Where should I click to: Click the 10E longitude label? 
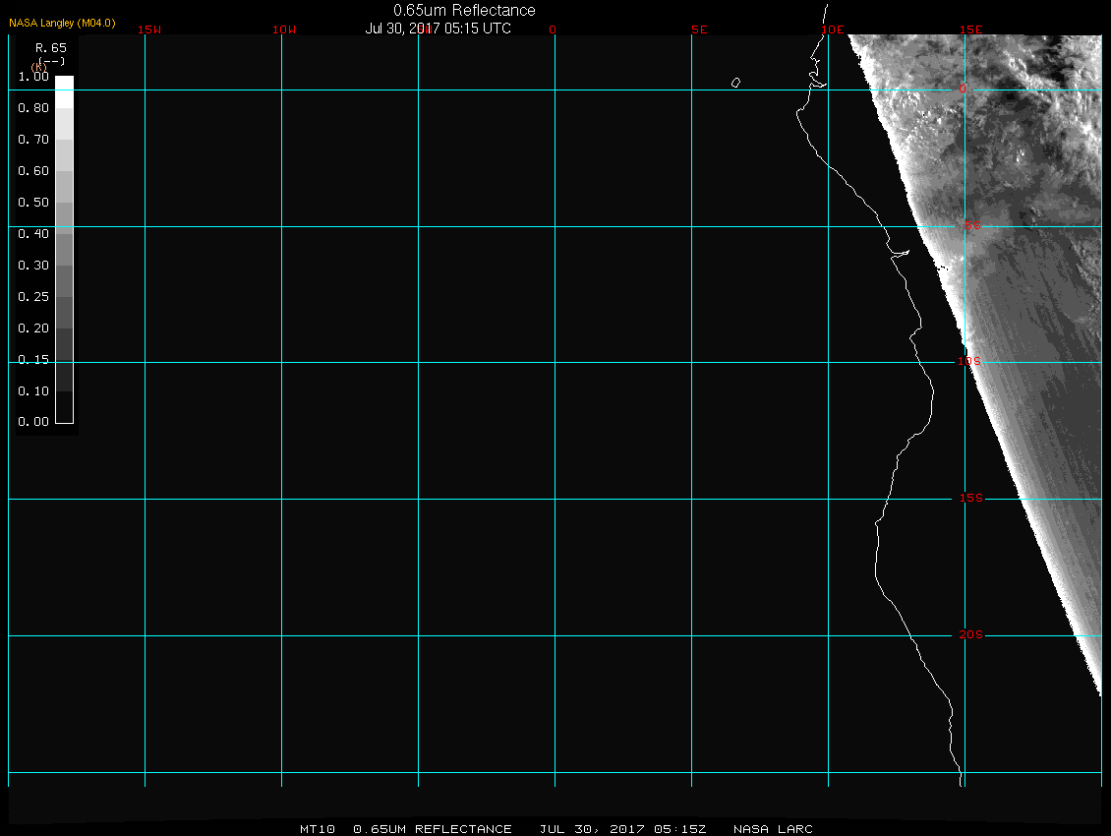(x=833, y=30)
